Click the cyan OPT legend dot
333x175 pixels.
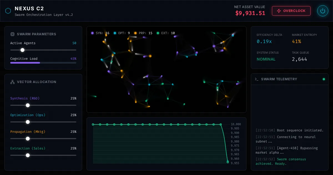115,33
